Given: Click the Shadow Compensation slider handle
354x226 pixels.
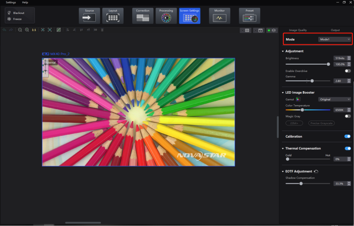Looking at the screenshot, I should pos(301,183).
